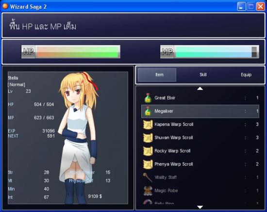
Task: Close the Wizard Saga 2 window
Action: point(261,6)
